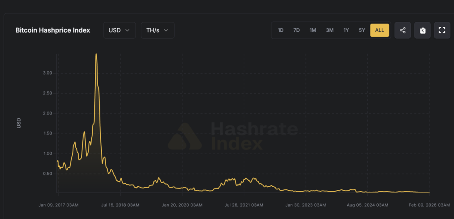The width and height of the screenshot is (454, 219).
Task: Select the 1D time range
Action: [x=281, y=30]
